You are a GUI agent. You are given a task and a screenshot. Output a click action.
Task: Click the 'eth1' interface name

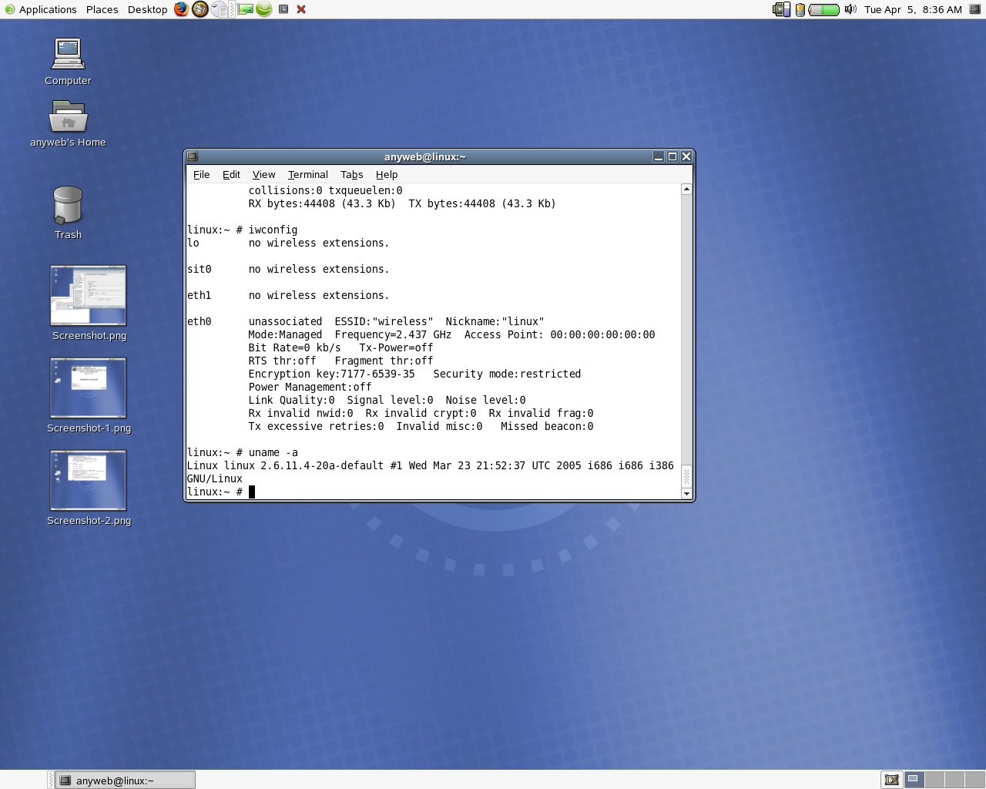(199, 295)
